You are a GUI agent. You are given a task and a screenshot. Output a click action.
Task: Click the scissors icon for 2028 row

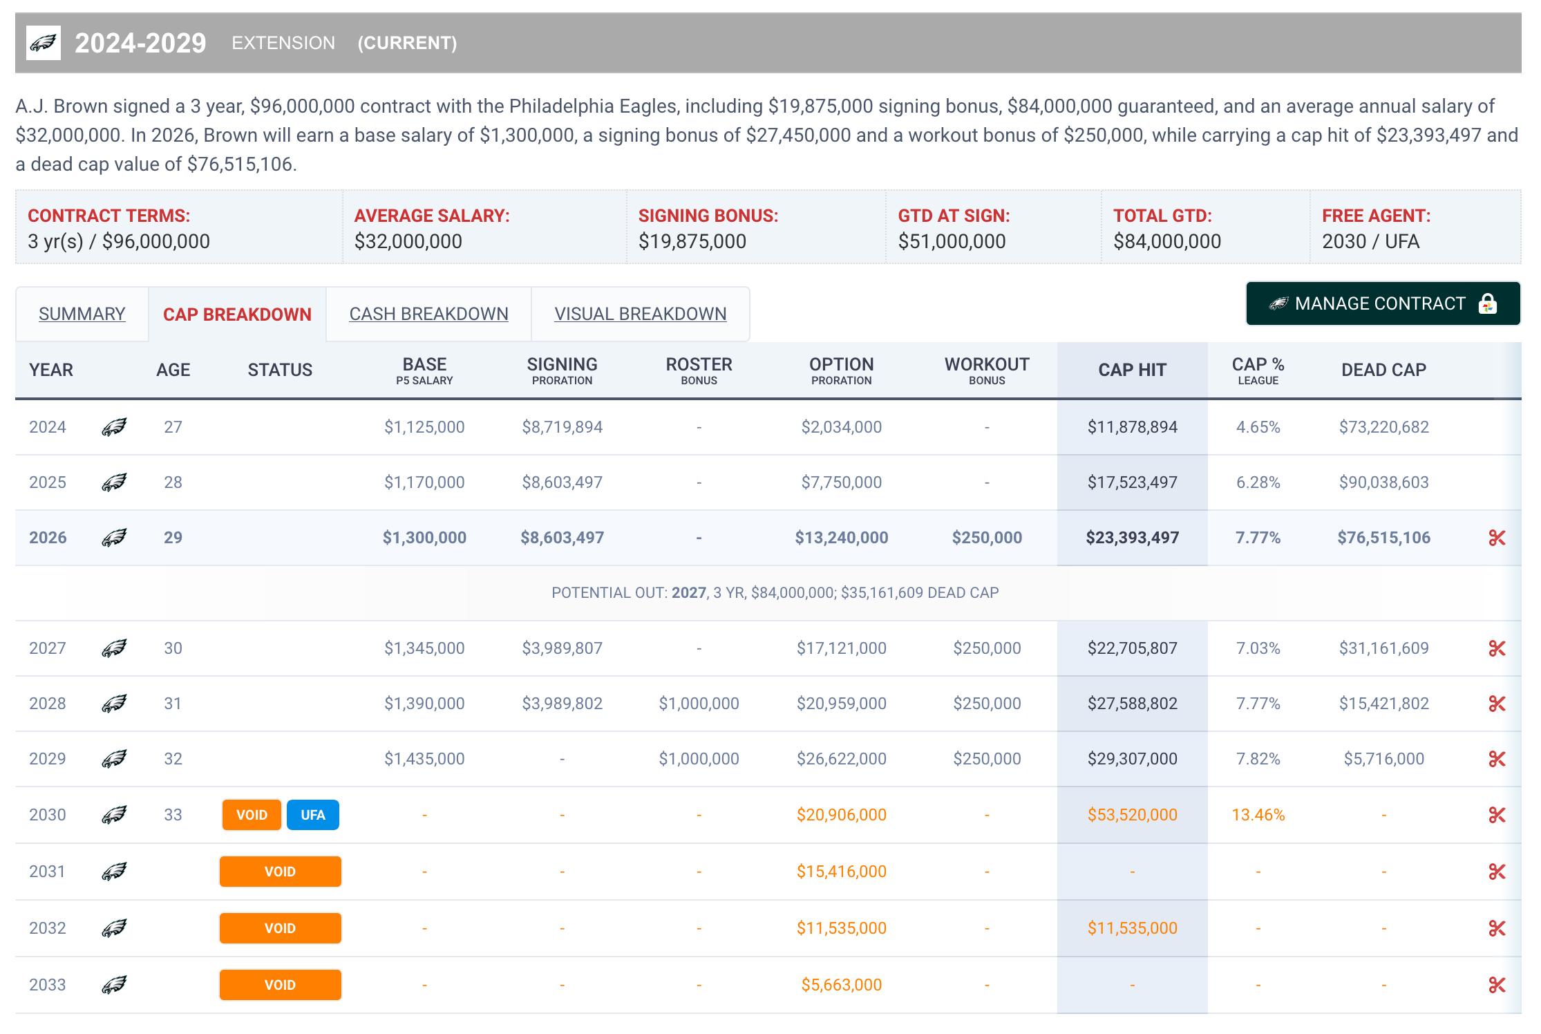pyautogui.click(x=1497, y=704)
